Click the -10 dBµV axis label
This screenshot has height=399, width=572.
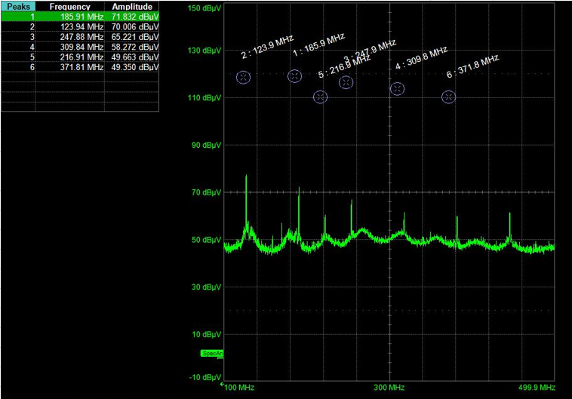pos(205,377)
